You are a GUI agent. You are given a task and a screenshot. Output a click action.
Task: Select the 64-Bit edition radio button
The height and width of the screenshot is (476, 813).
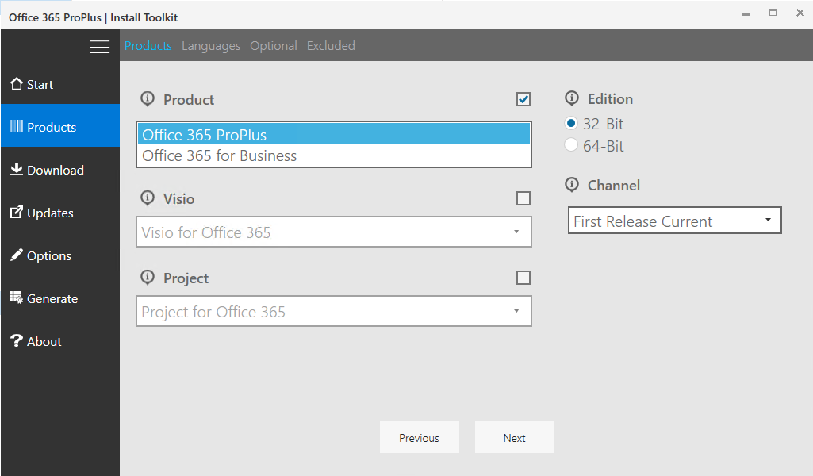(x=570, y=145)
